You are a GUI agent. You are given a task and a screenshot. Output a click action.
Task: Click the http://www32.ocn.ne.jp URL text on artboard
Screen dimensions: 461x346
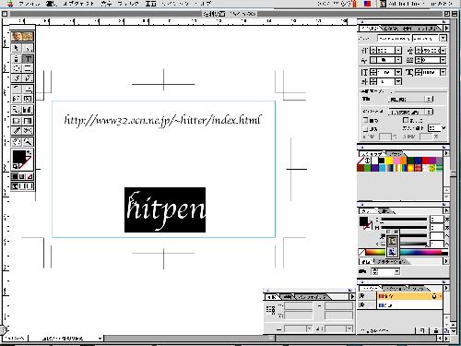pos(162,120)
